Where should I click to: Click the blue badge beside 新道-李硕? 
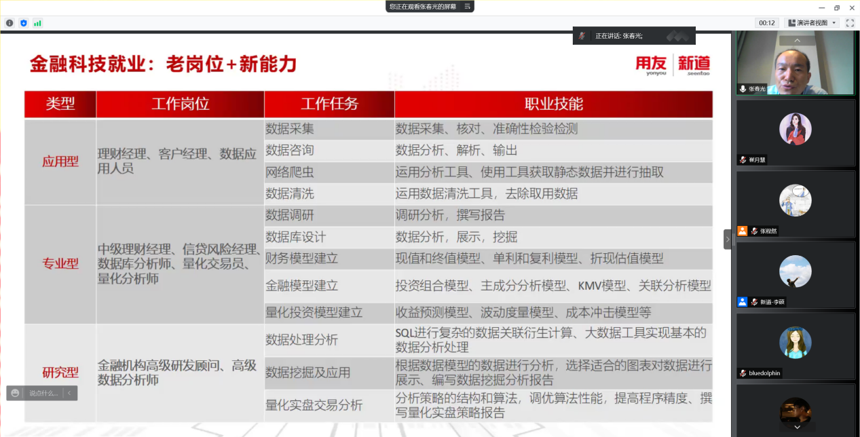click(x=743, y=302)
